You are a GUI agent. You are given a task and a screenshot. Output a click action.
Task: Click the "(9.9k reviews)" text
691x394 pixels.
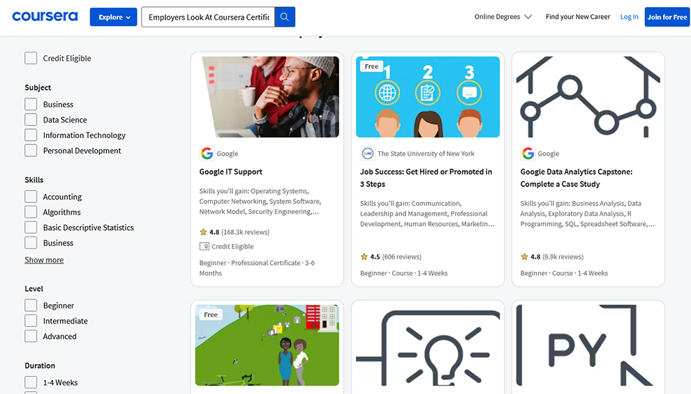coord(563,257)
